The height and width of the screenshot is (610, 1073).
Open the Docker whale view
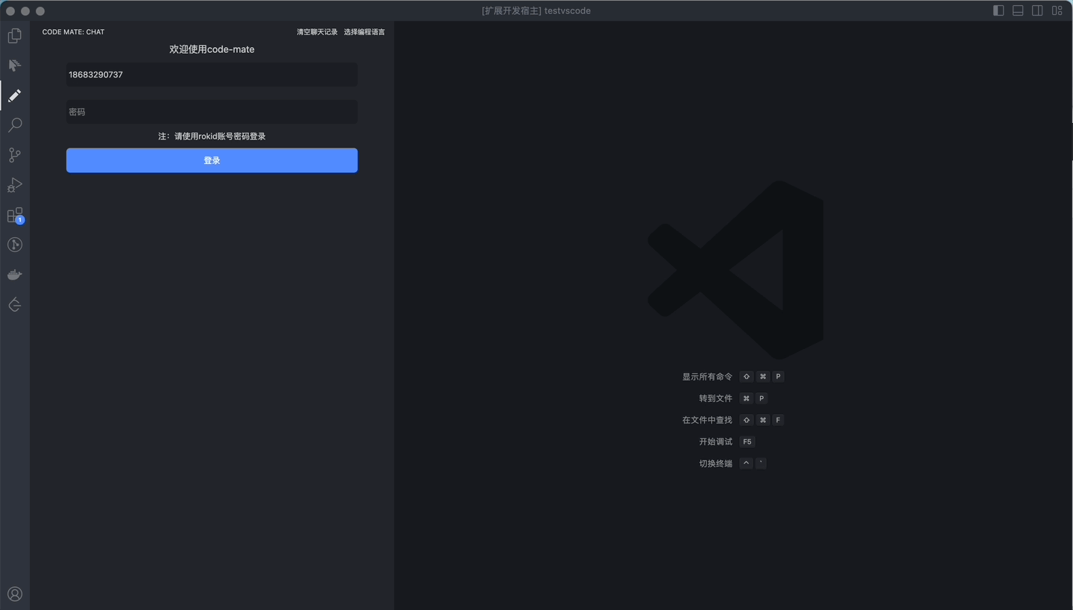coord(15,274)
